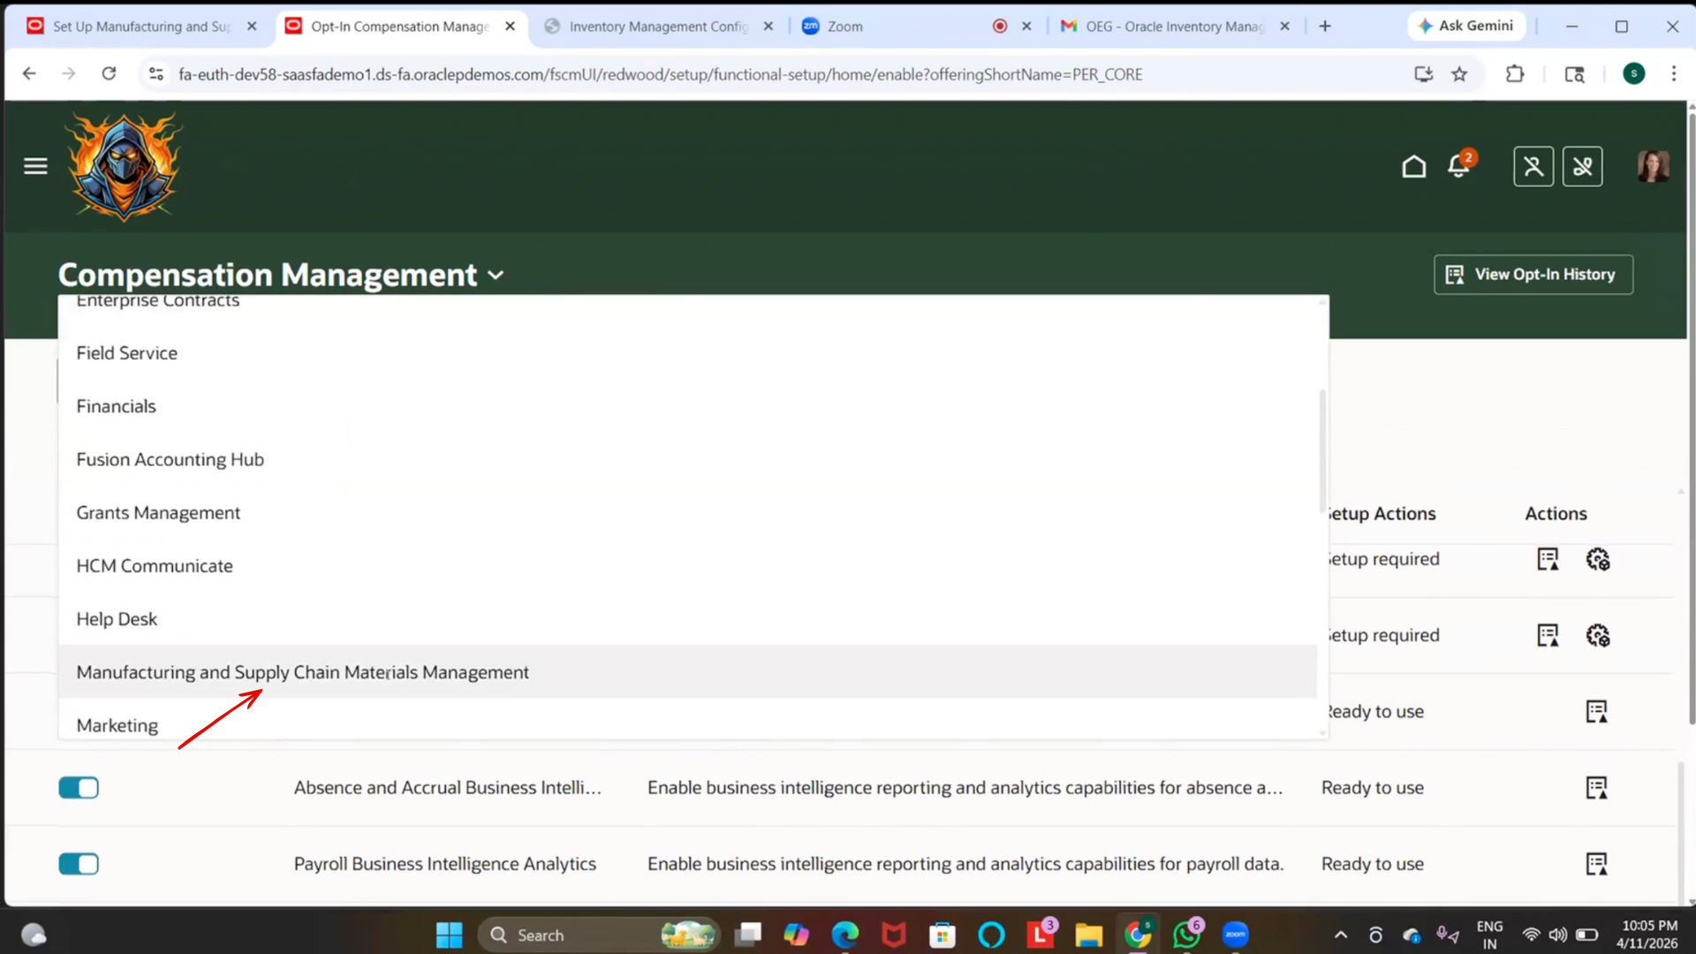1696x954 pixels.
Task: Select HCM Communicate offering
Action: [x=687, y=565]
